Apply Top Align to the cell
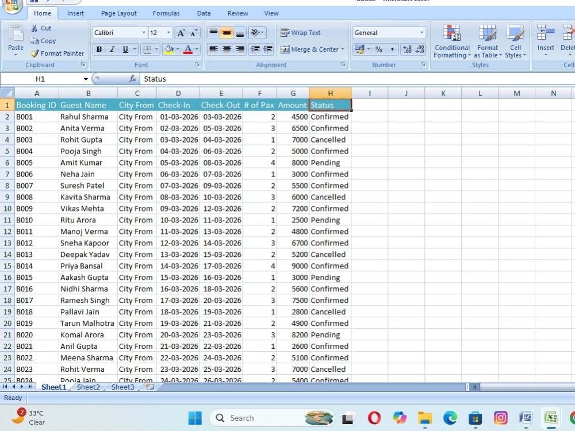 click(213, 33)
